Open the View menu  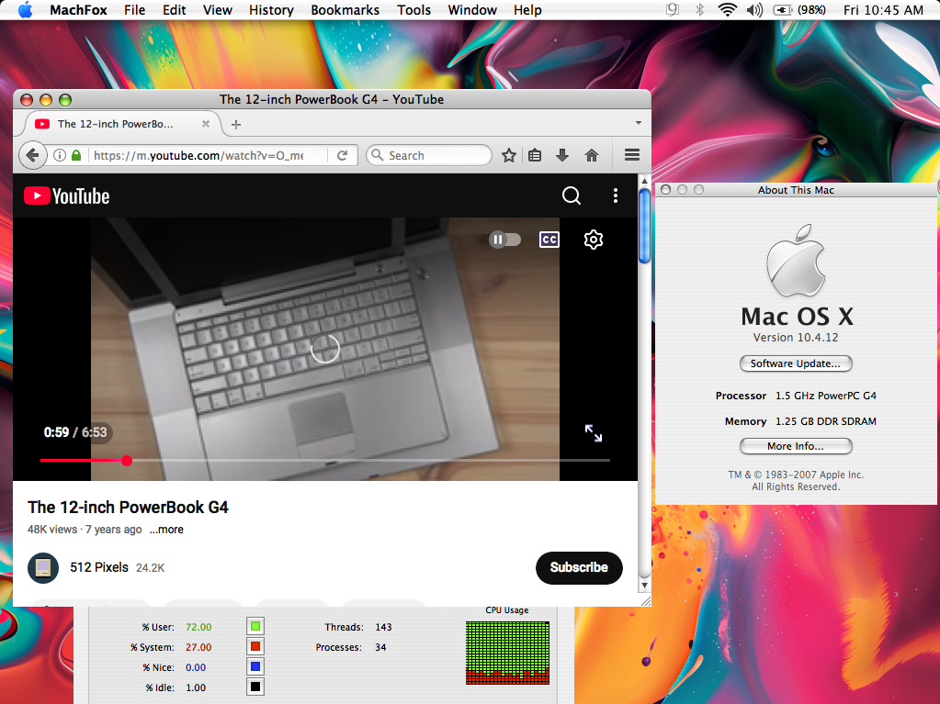[x=218, y=10]
